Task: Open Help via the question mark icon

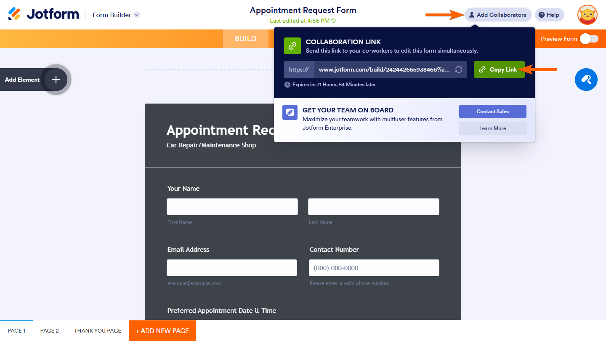Action: point(541,15)
